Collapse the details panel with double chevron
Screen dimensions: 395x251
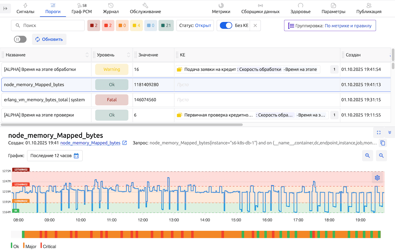pos(390,132)
